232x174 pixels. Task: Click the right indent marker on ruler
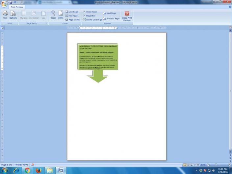[117, 28]
